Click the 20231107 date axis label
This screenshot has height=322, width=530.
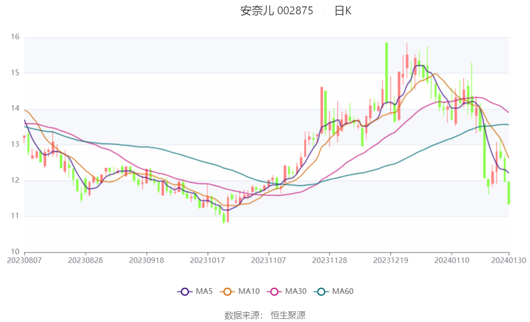(268, 261)
